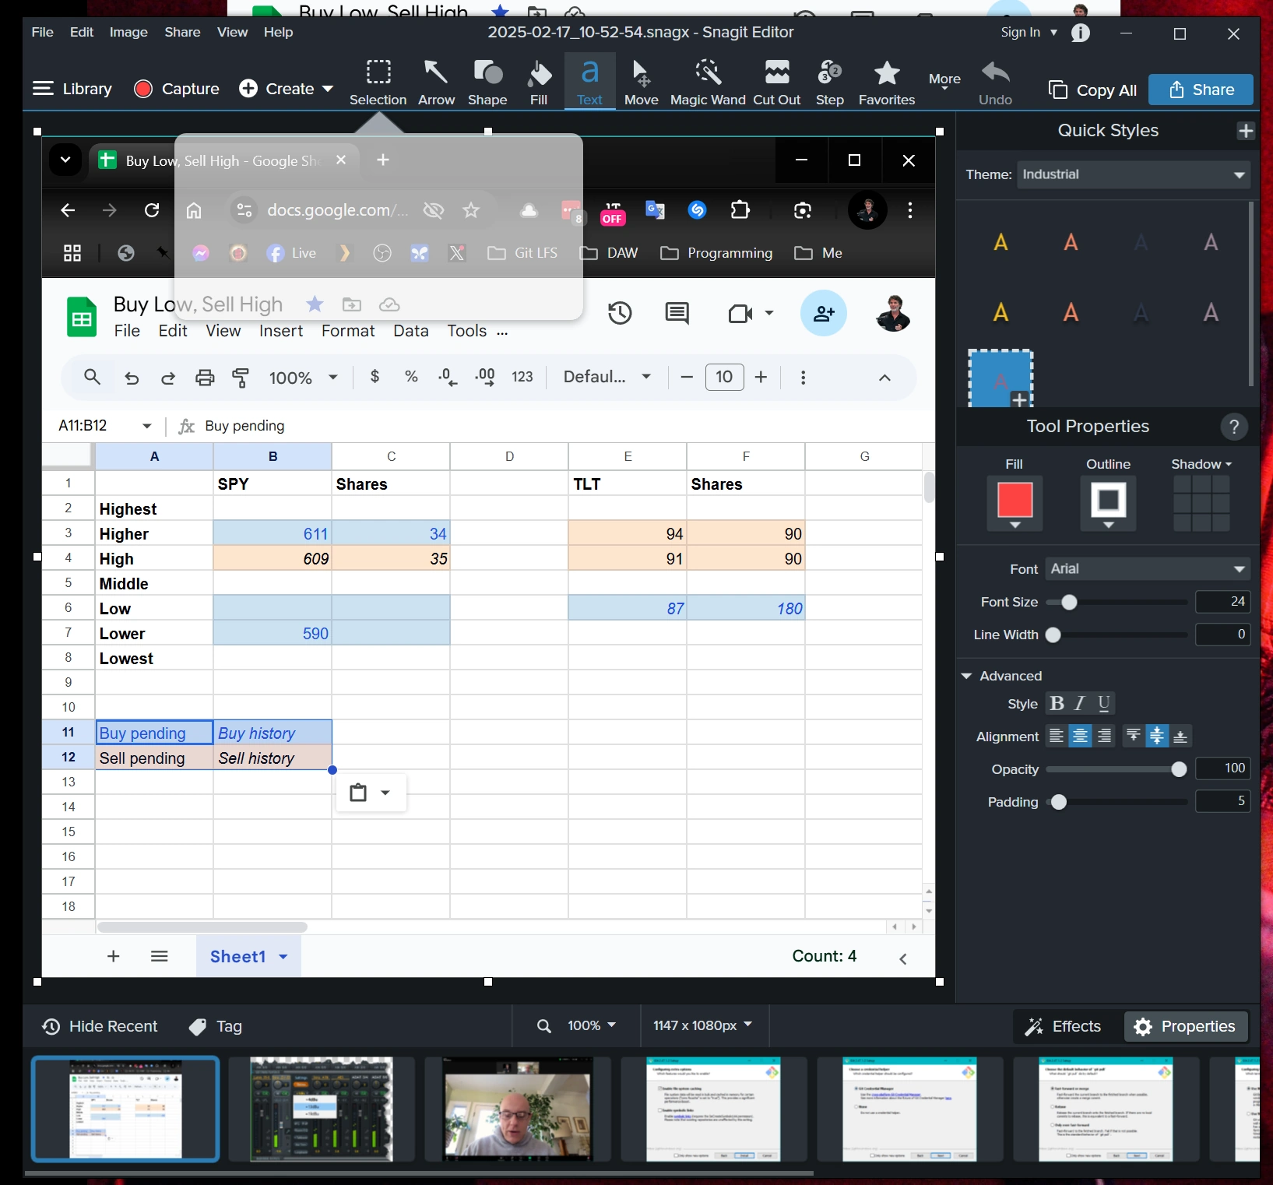1273x1185 pixels.
Task: Activate the Fill tool
Action: coord(538,82)
